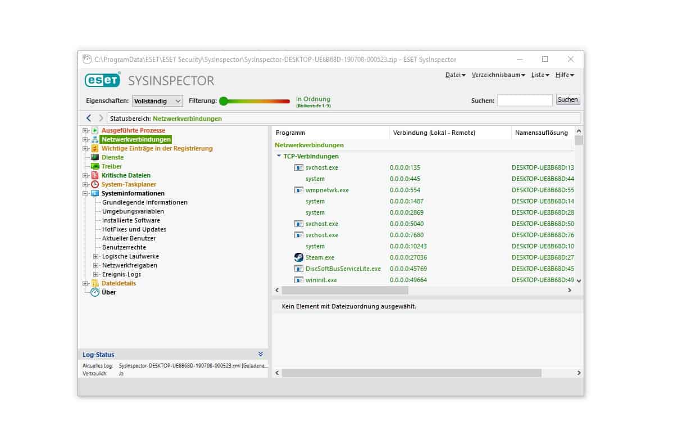Click the Steam.exe process icon
Viewport: 673px width, 440px height.
[299, 257]
